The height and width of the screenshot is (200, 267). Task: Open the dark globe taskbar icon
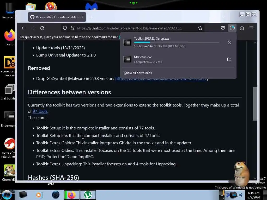click(56, 195)
